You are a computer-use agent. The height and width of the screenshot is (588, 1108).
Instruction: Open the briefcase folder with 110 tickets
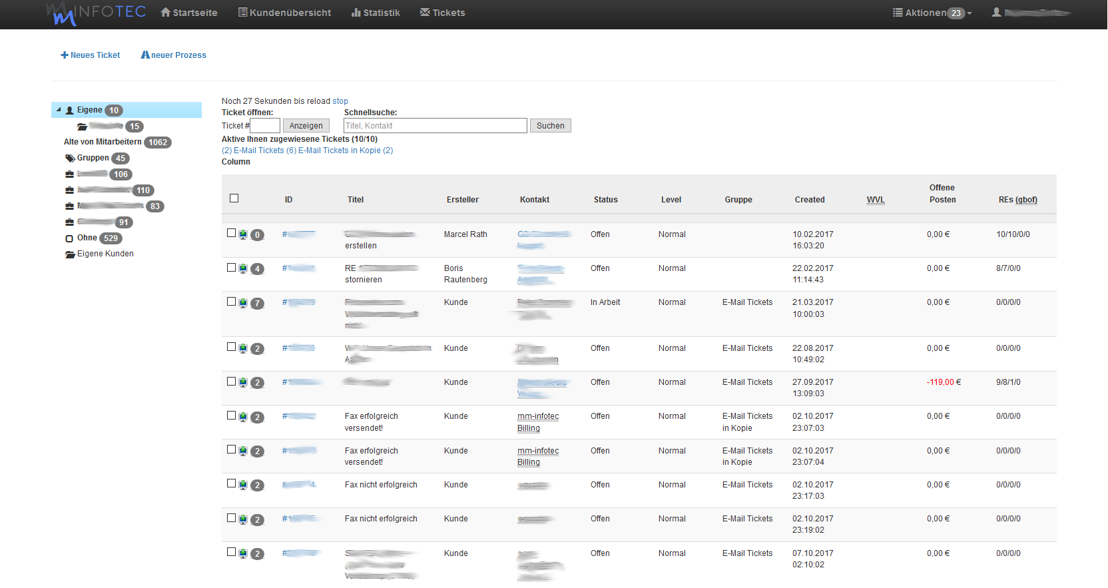tap(110, 190)
